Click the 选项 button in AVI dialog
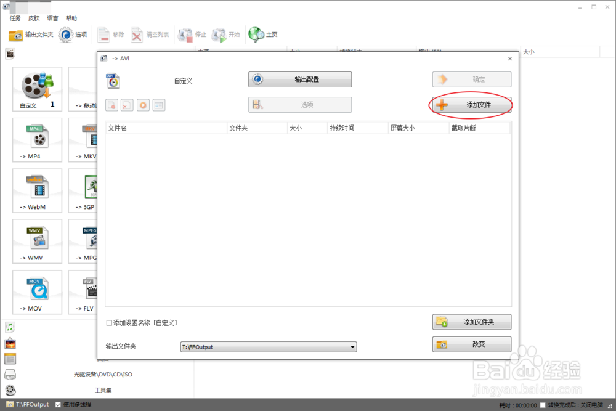This screenshot has height=411, width=616. pyautogui.click(x=300, y=105)
